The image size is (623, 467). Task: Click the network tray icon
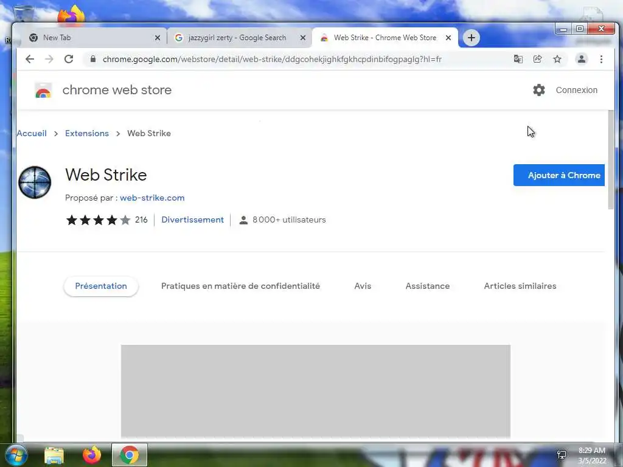(562, 455)
